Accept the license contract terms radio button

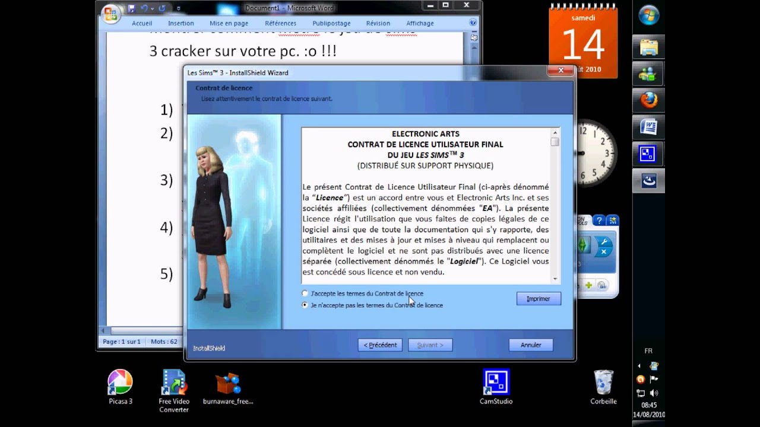(305, 294)
